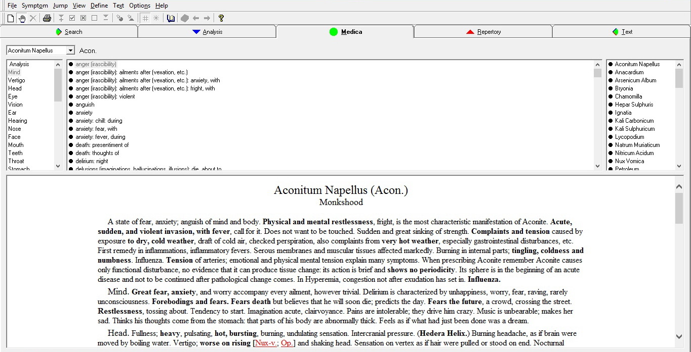Image resolution: width=691 pixels, height=352 pixels.
Task: Switch to the rightmost Text tab
Action: click(x=621, y=32)
